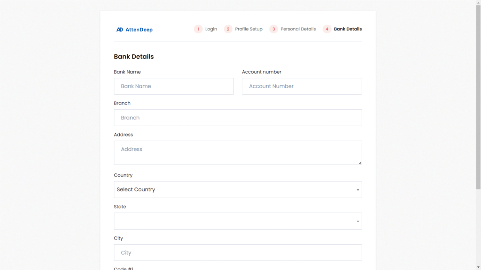481x270 pixels.
Task: Click into the Account Number field
Action: tap(302, 86)
